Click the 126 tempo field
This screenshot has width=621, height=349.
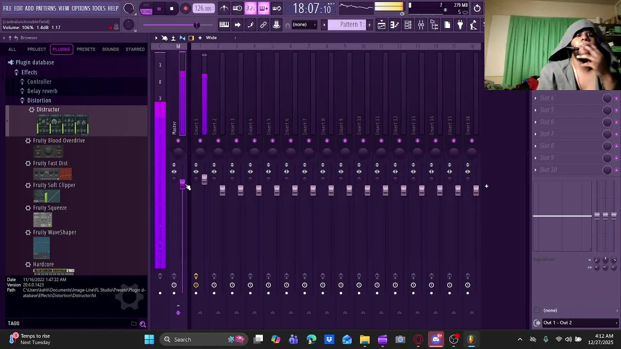203,8
